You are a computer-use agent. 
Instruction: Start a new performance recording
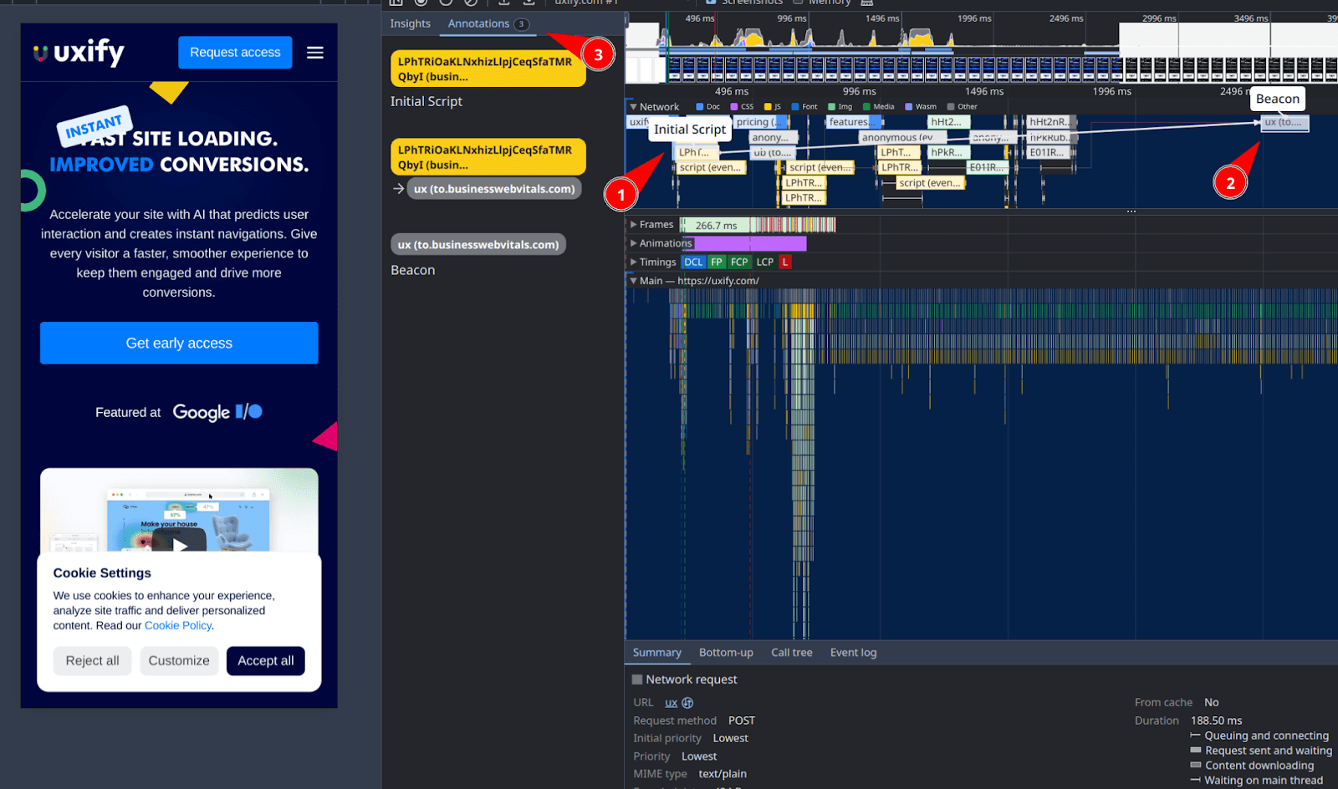tap(421, 3)
